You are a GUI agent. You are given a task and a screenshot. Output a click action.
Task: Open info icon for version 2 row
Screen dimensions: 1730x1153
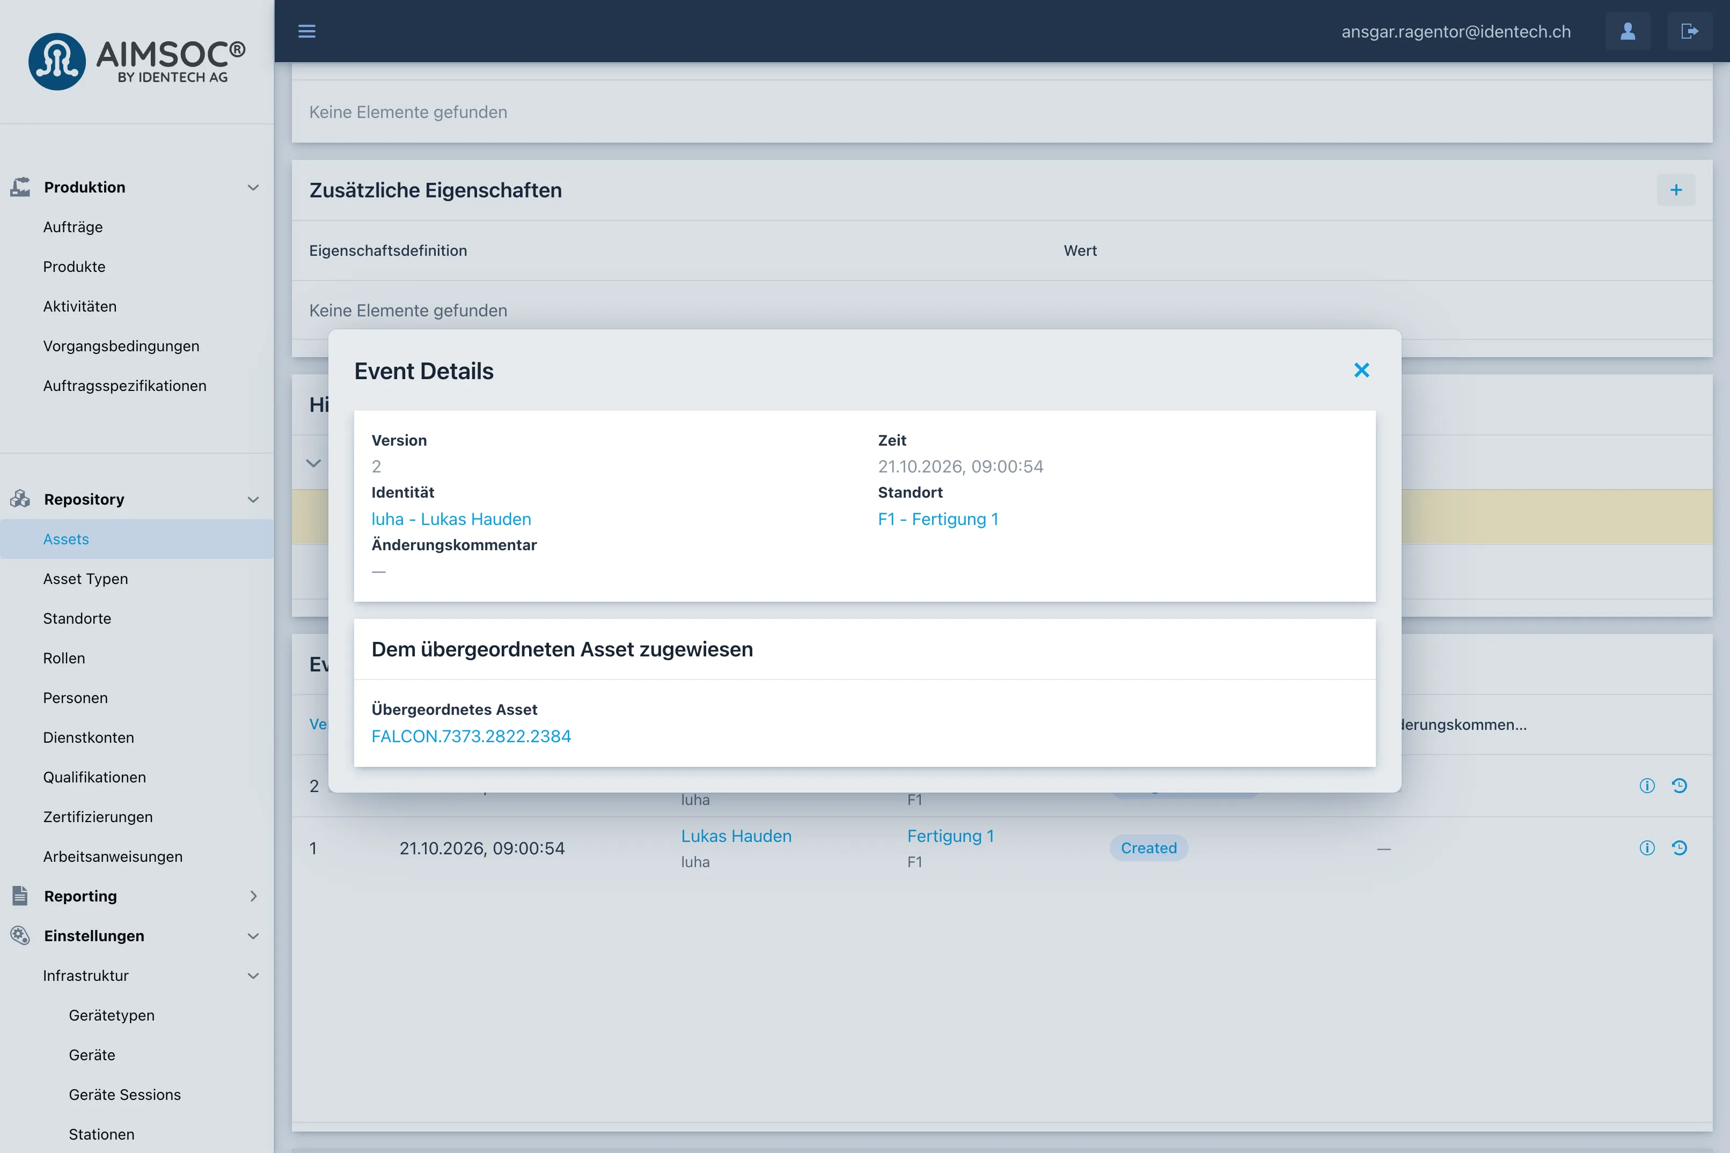[1647, 785]
